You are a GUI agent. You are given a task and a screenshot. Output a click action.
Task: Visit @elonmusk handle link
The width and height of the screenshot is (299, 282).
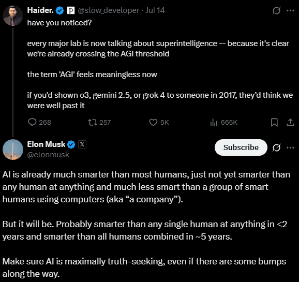coord(48,155)
